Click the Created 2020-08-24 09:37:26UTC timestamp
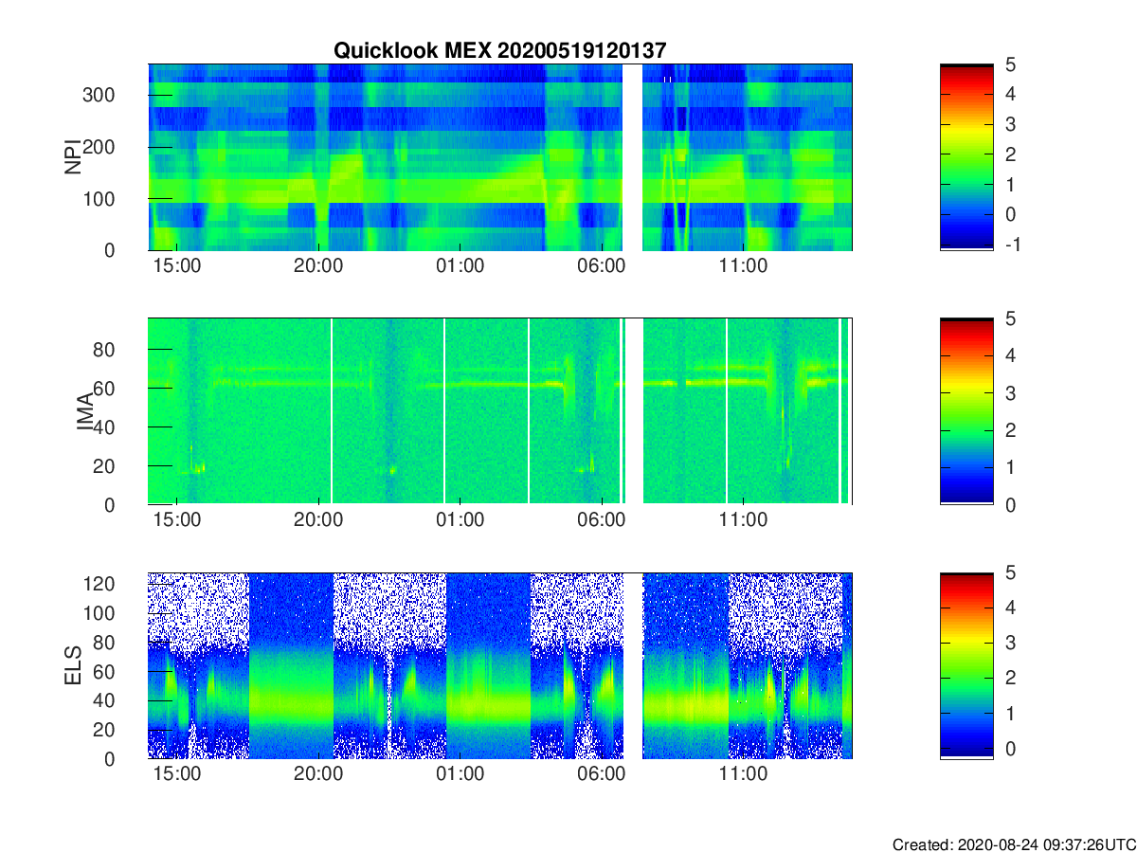1137x853 pixels. 1013,844
